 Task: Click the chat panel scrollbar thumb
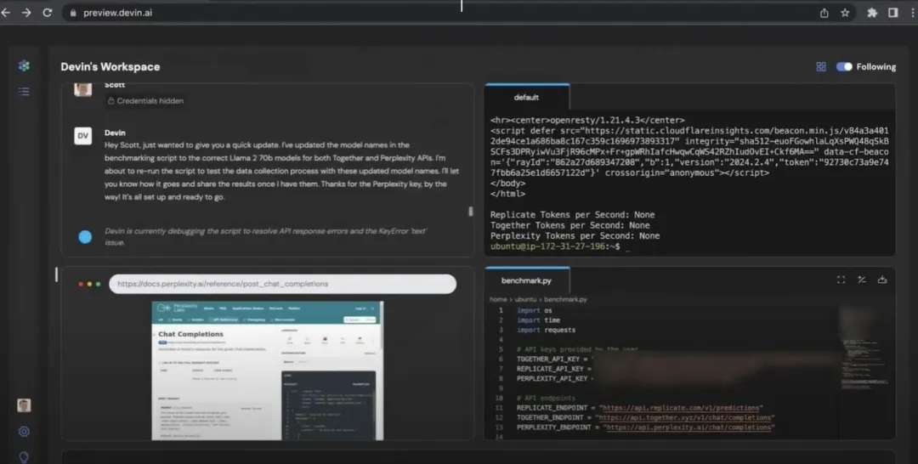pos(470,212)
